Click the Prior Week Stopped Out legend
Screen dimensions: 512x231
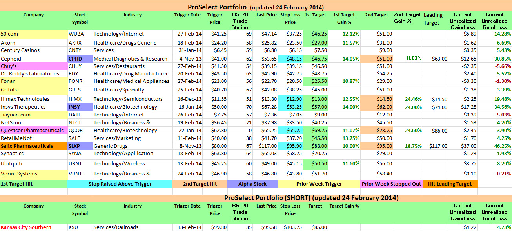[x=391, y=184]
